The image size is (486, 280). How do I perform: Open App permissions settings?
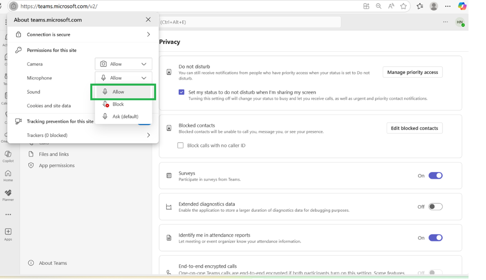tap(57, 165)
